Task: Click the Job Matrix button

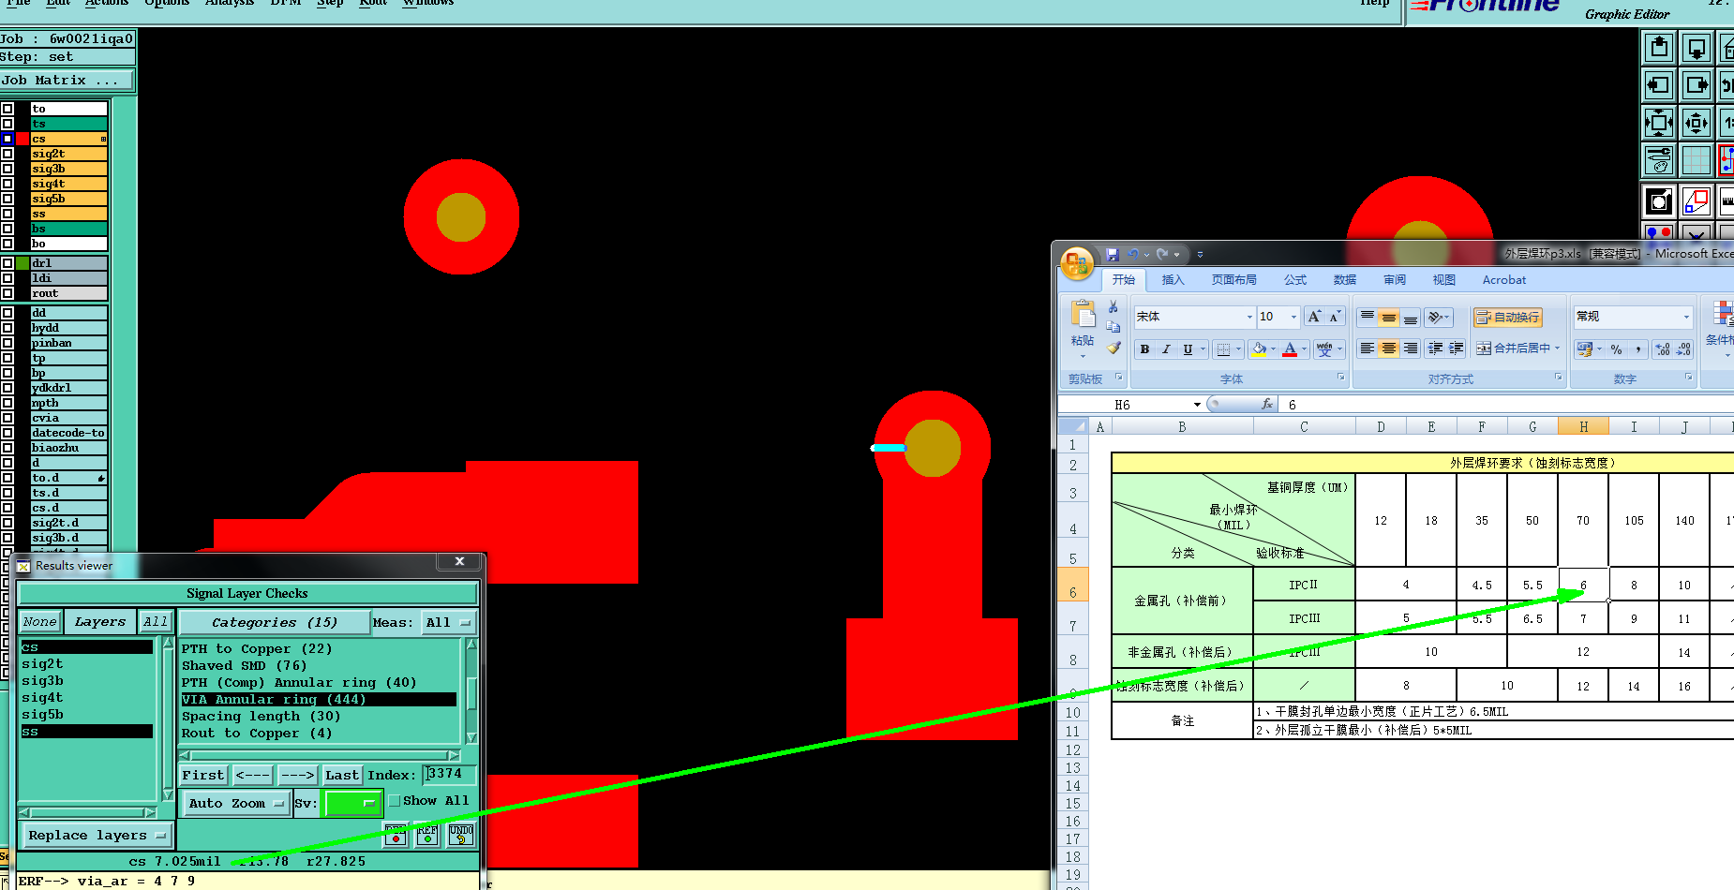Action: (x=66, y=81)
